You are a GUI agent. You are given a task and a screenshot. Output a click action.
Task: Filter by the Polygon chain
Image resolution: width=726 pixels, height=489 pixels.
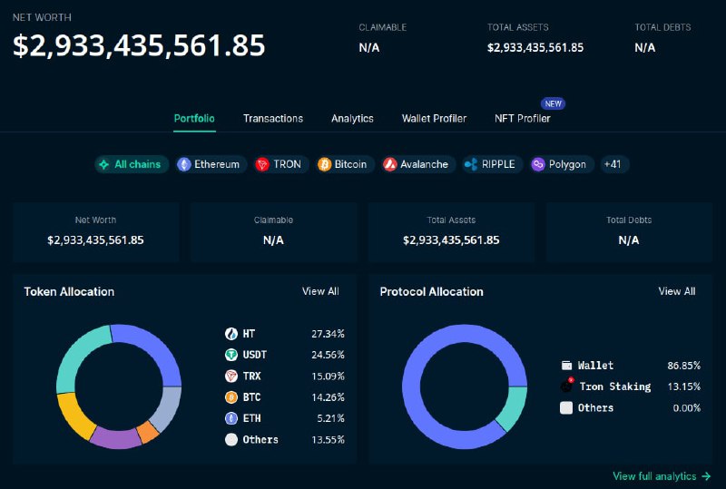(x=562, y=164)
